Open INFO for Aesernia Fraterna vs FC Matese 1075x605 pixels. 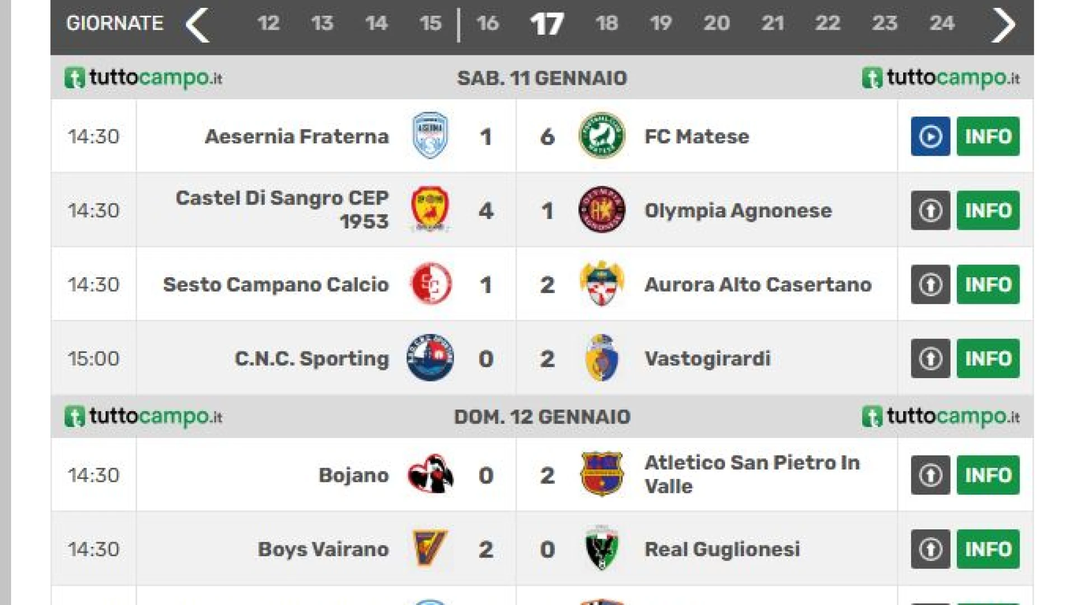(x=988, y=136)
